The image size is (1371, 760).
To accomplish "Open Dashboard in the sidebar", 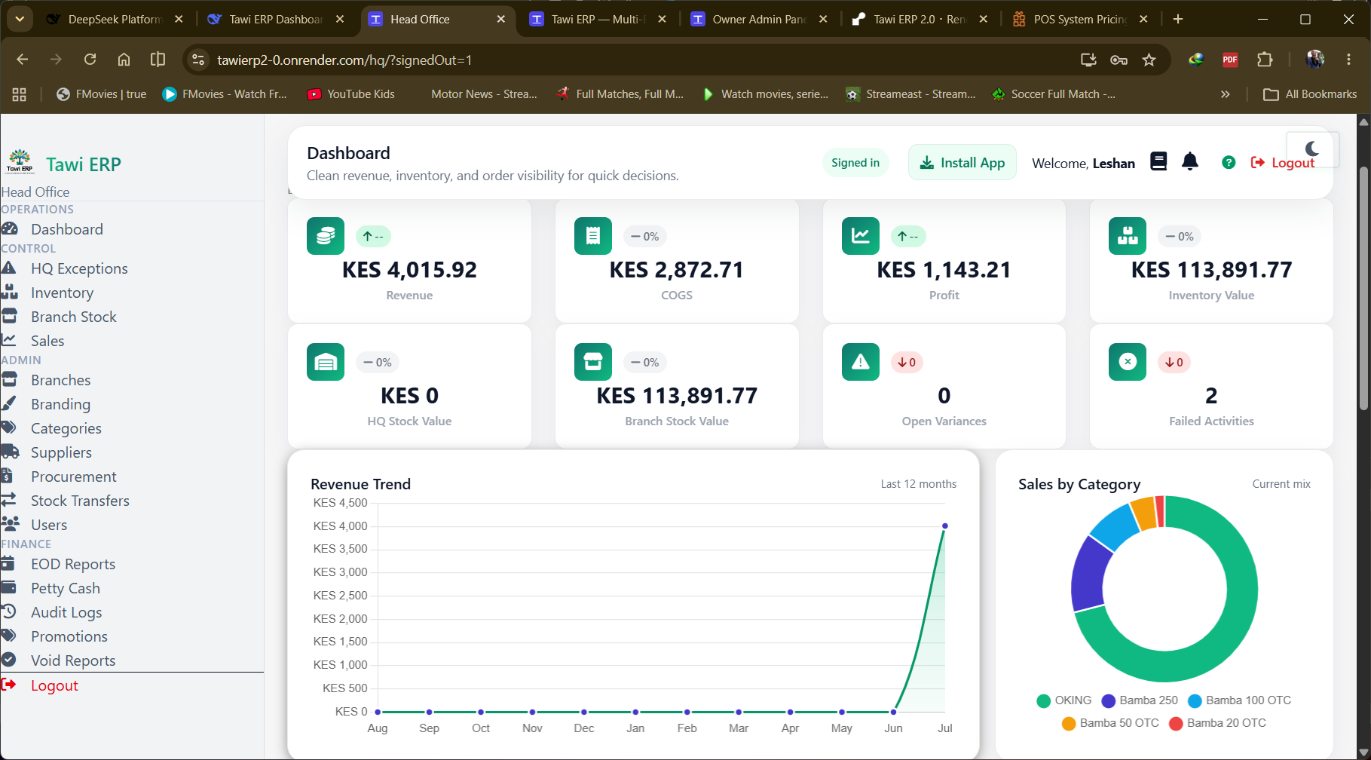I will coord(66,229).
